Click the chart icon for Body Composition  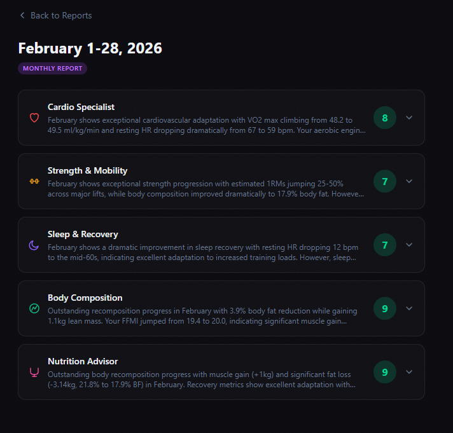[34, 308]
